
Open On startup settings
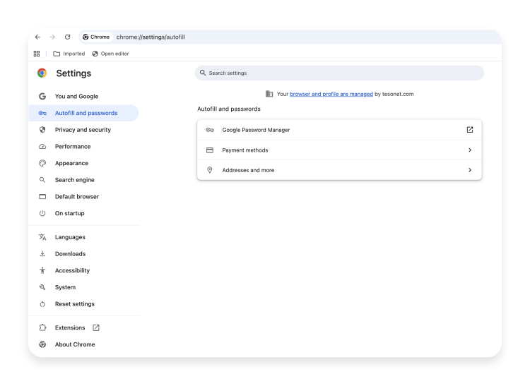pos(84,213)
